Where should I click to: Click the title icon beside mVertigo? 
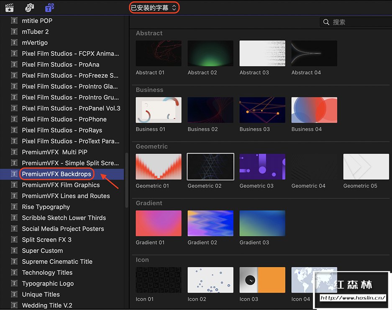(x=15, y=43)
